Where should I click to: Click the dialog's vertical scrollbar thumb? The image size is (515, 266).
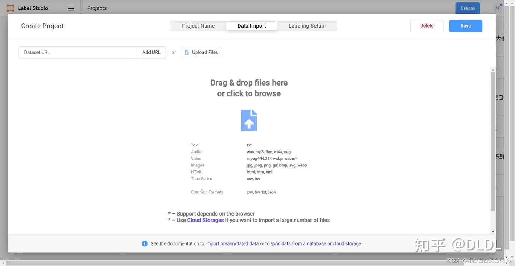(x=493, y=141)
